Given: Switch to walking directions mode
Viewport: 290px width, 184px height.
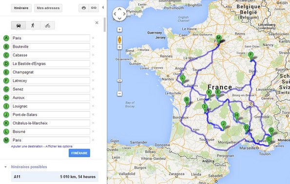Looking at the screenshot, I should (33, 25).
